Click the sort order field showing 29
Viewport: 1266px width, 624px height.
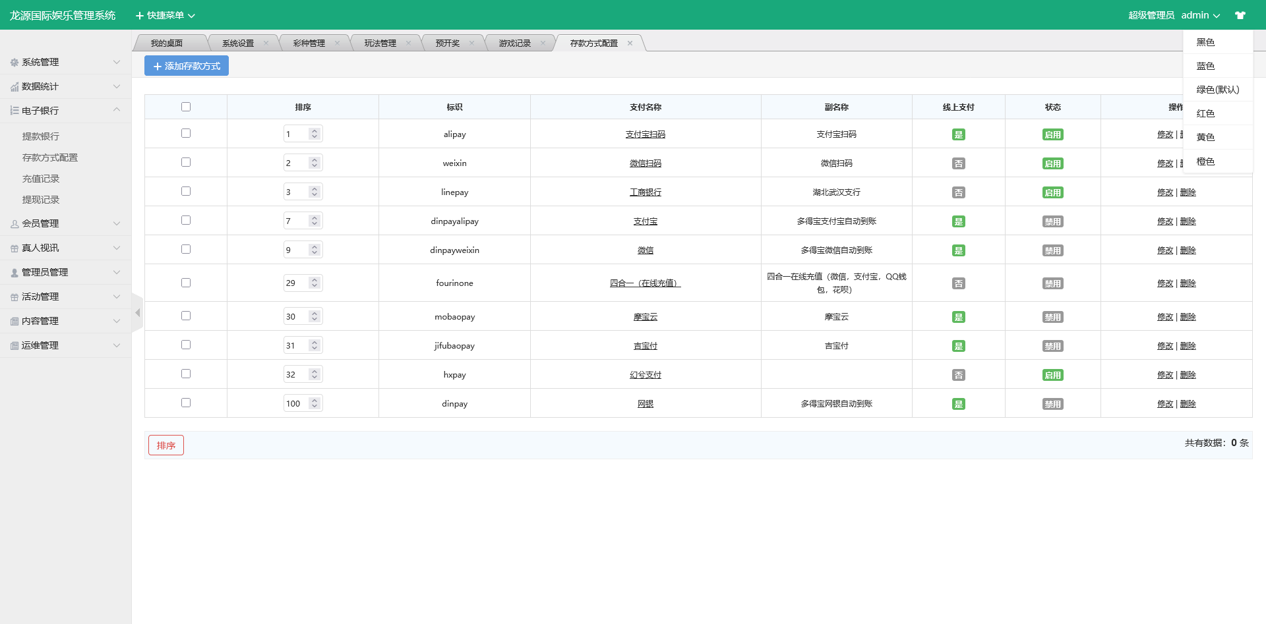296,283
